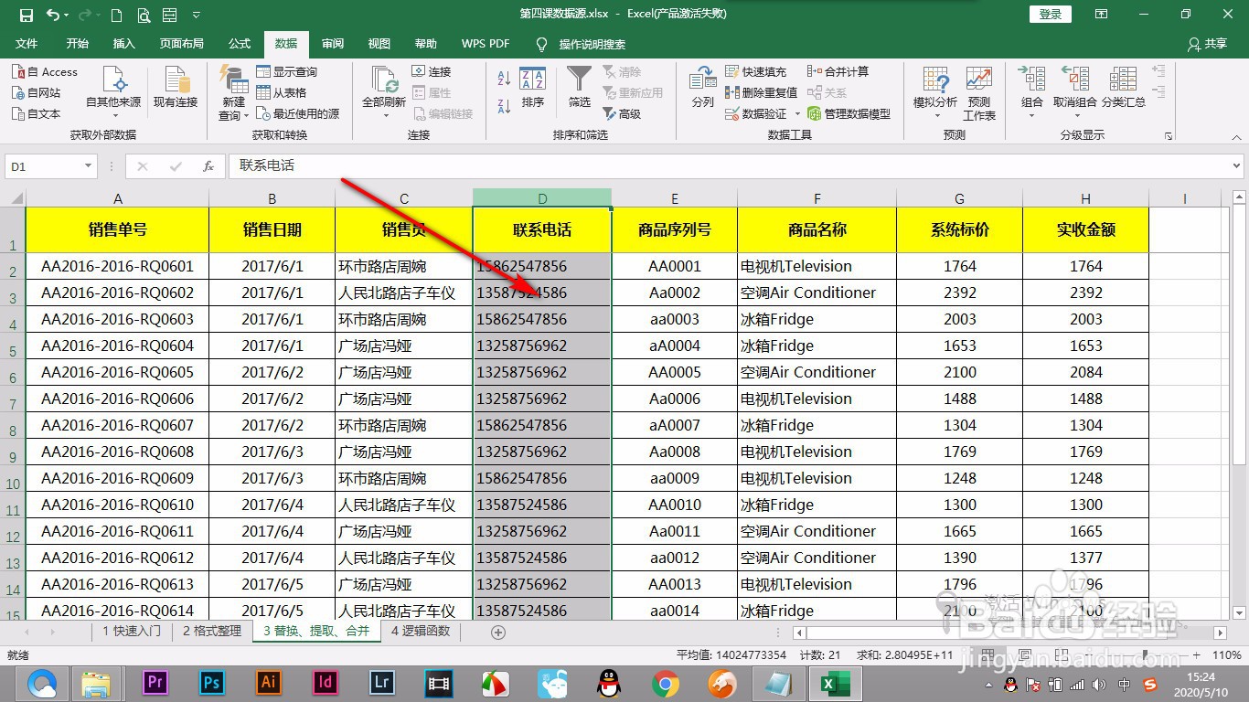Manage the data model (管理数据模型)

849,113
